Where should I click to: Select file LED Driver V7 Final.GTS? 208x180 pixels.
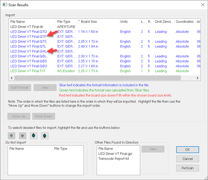click(28, 42)
